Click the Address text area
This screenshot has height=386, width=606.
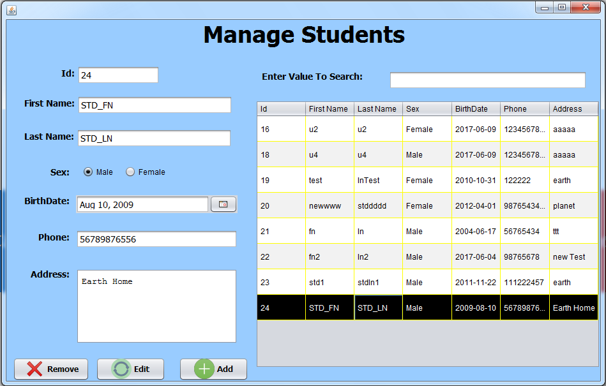(x=156, y=306)
